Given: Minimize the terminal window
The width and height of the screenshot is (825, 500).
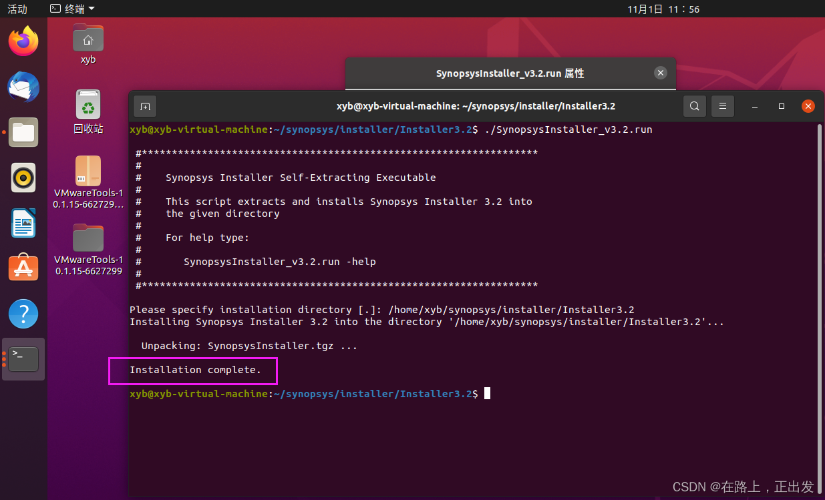Looking at the screenshot, I should click(755, 106).
